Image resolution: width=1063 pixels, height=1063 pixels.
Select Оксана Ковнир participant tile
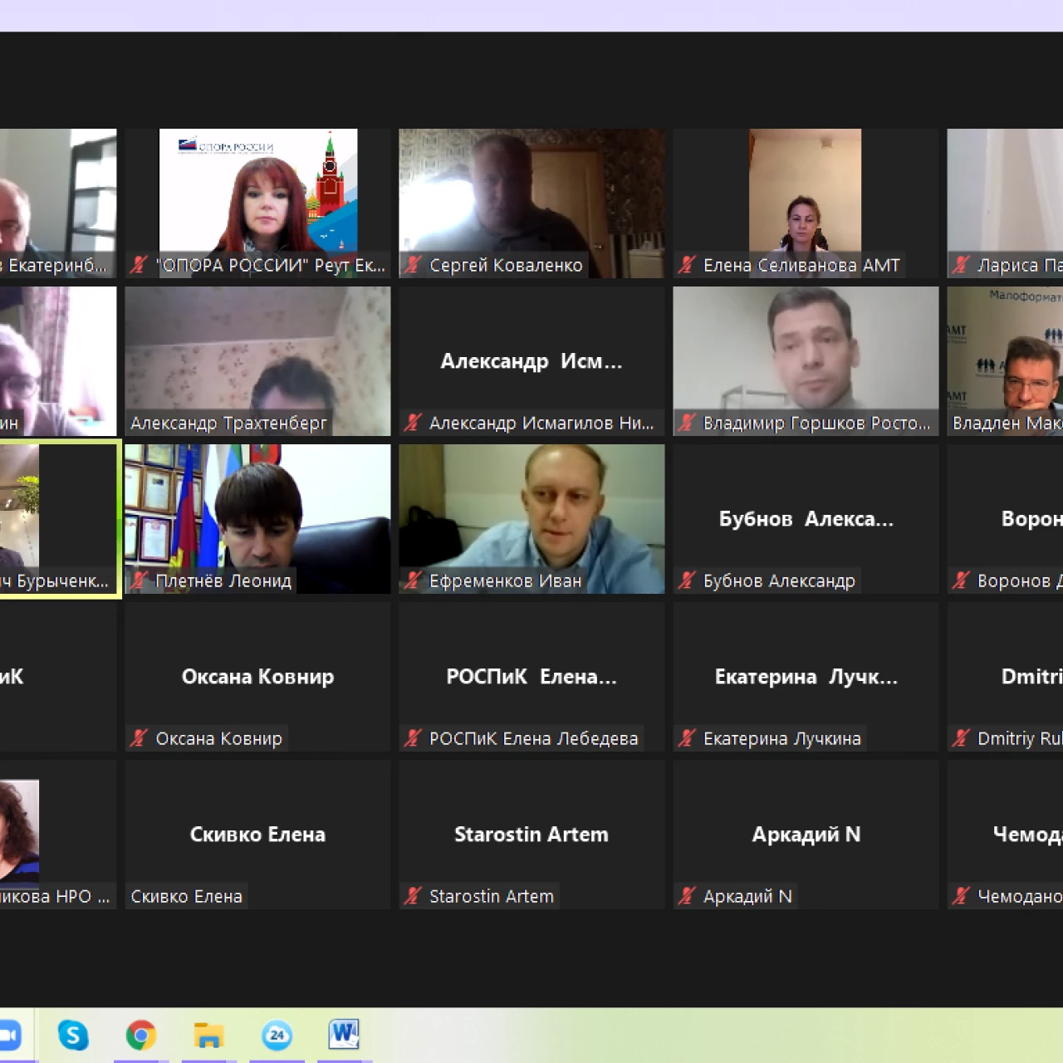(x=257, y=677)
